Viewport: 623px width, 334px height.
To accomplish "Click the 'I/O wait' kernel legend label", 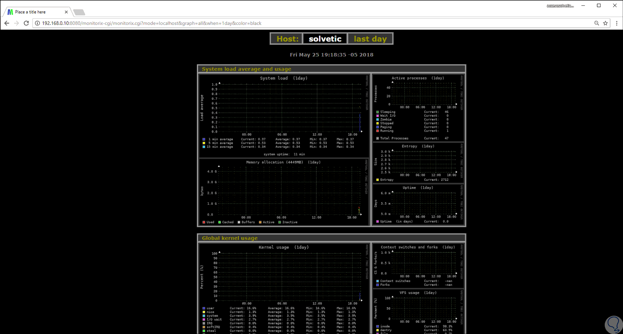I will [214, 319].
